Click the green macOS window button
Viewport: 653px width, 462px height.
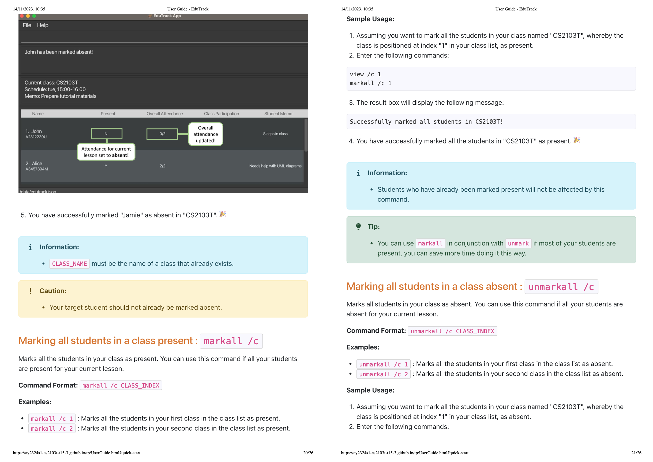coord(34,16)
